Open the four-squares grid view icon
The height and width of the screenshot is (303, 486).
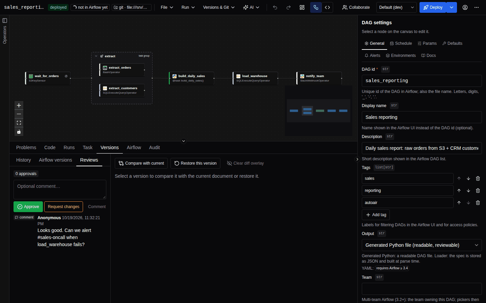tap(302, 7)
